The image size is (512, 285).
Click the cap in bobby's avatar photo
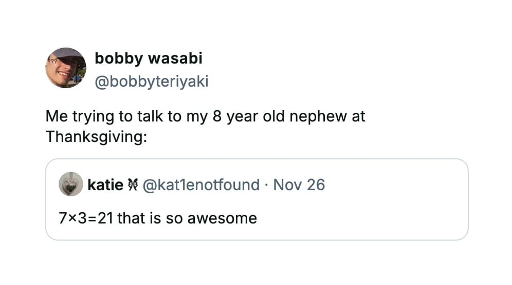(70, 54)
